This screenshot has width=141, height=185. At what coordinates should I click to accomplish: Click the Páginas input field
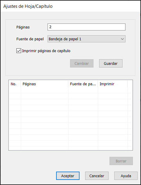[x=86, y=27]
